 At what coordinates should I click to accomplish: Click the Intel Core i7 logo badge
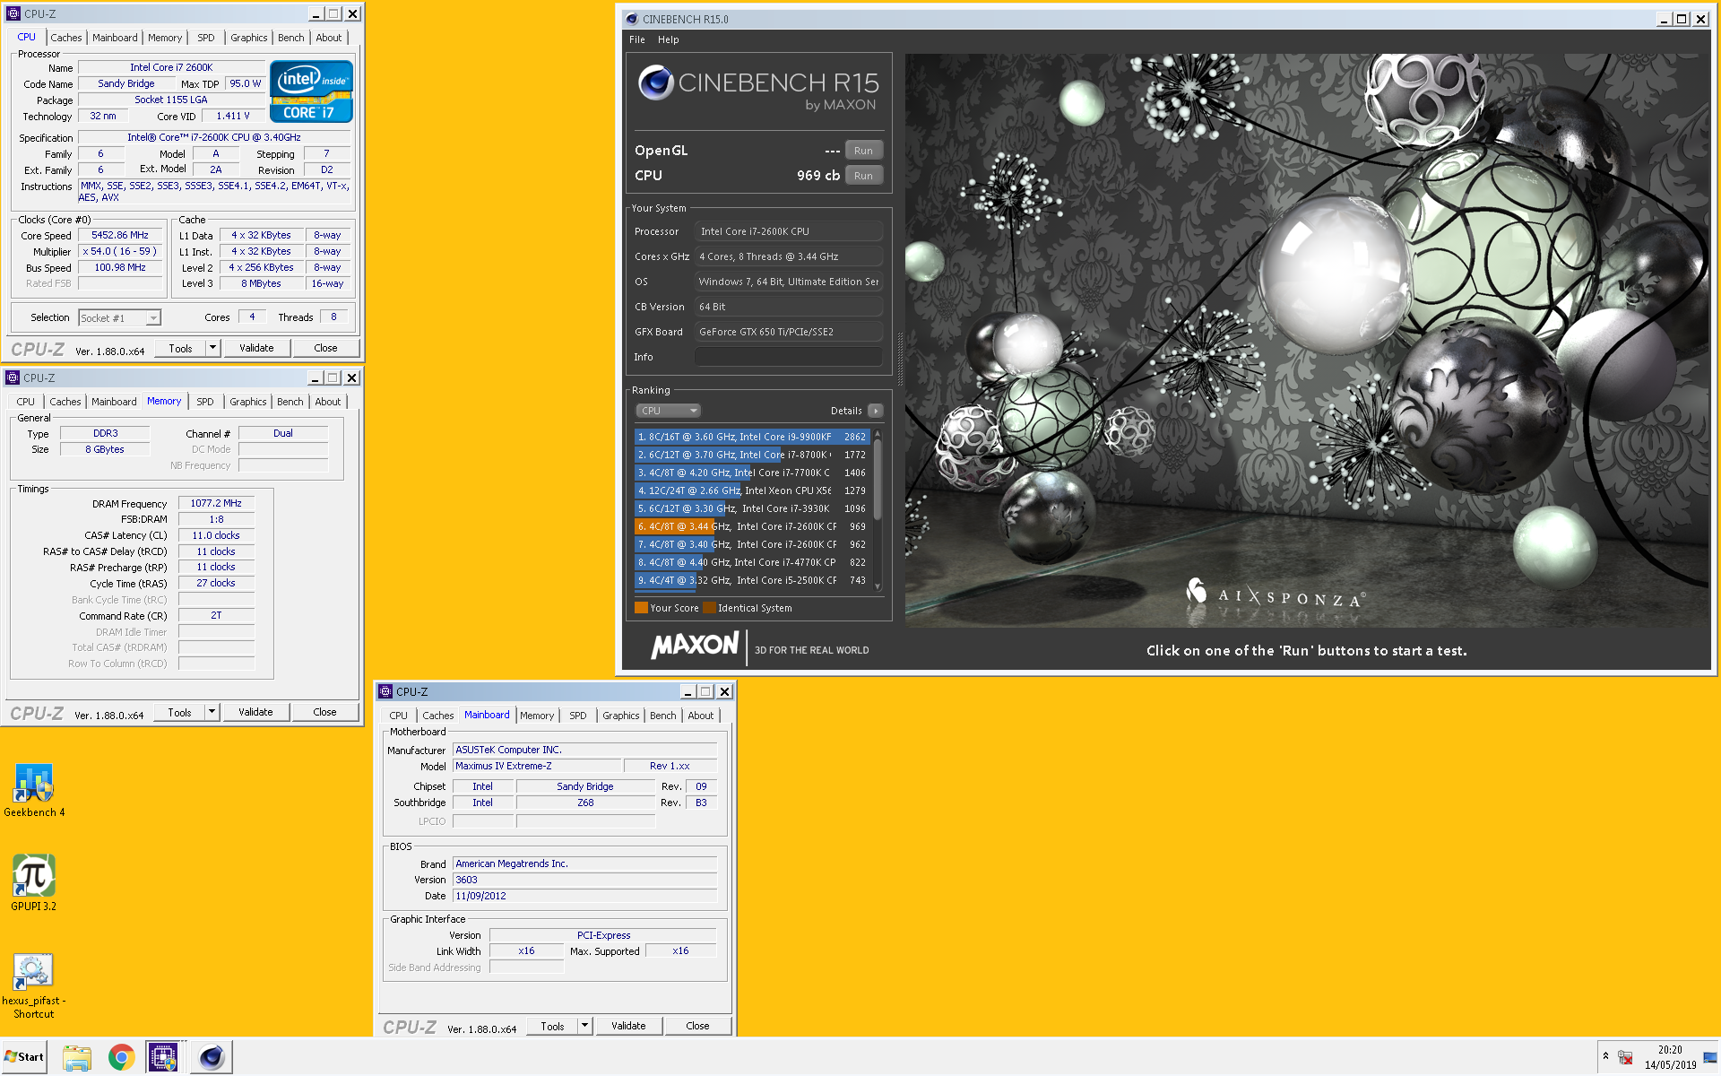point(311,91)
